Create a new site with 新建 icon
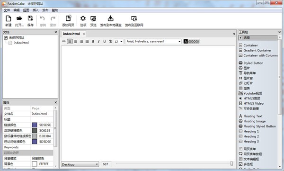Screen dimensions: 284x171 pyautogui.click(x=9, y=21)
